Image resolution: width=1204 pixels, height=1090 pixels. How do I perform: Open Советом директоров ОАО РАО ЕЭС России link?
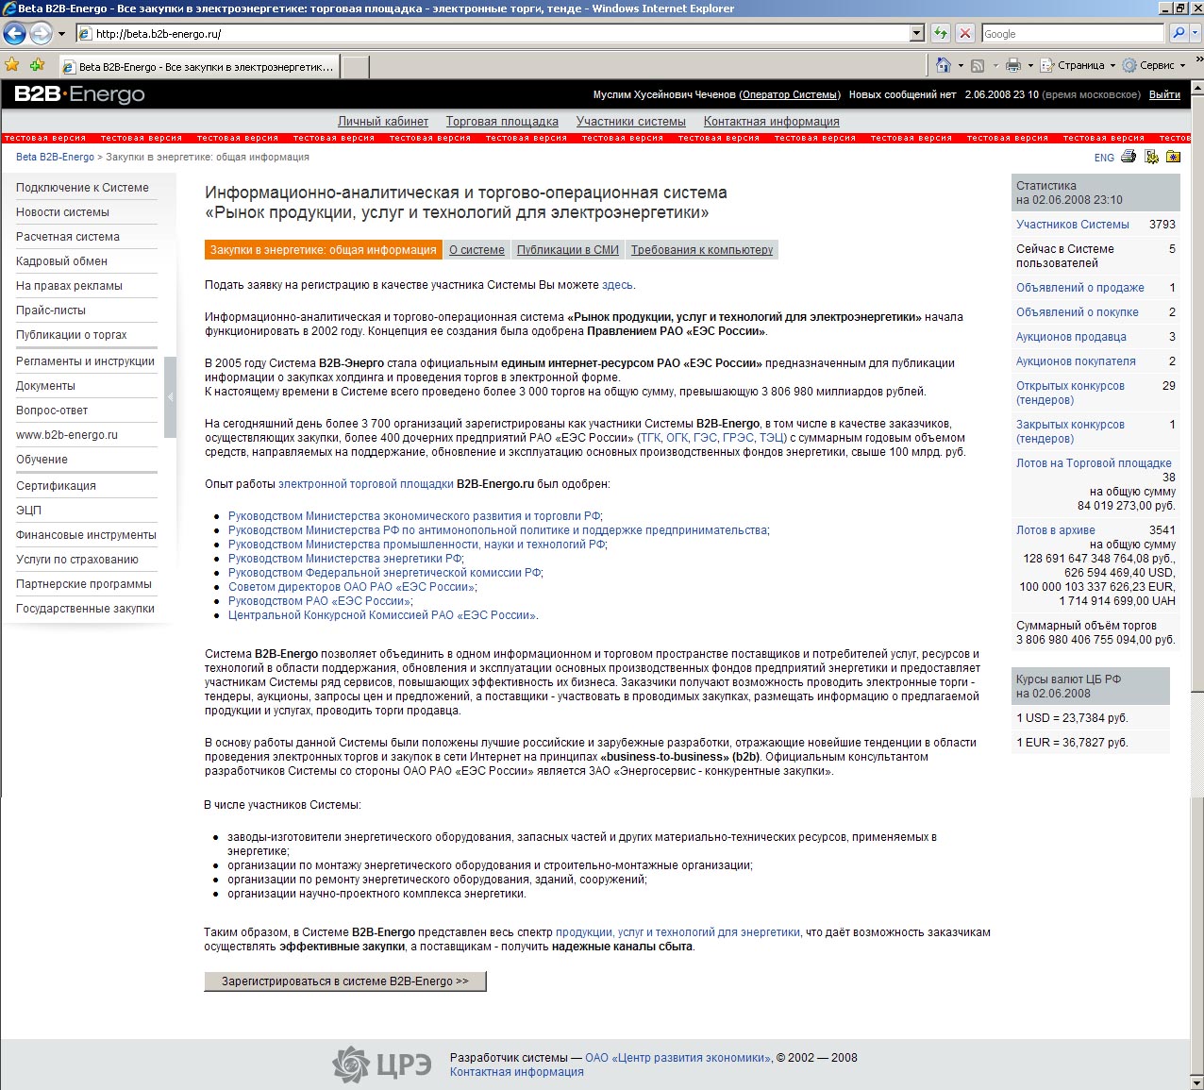(351, 587)
